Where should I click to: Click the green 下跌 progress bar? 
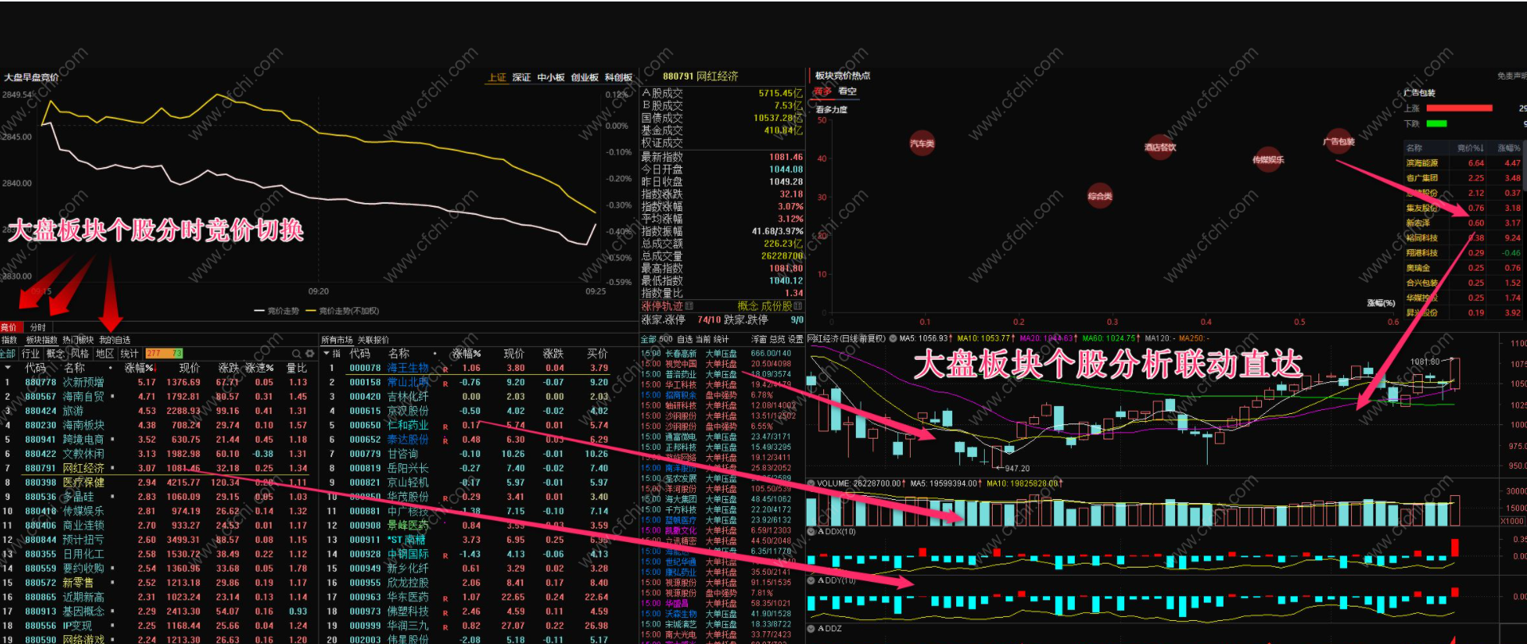click(1436, 123)
